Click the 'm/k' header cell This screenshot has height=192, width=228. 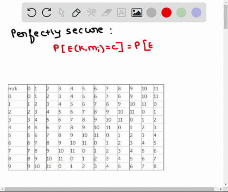(x=18, y=88)
